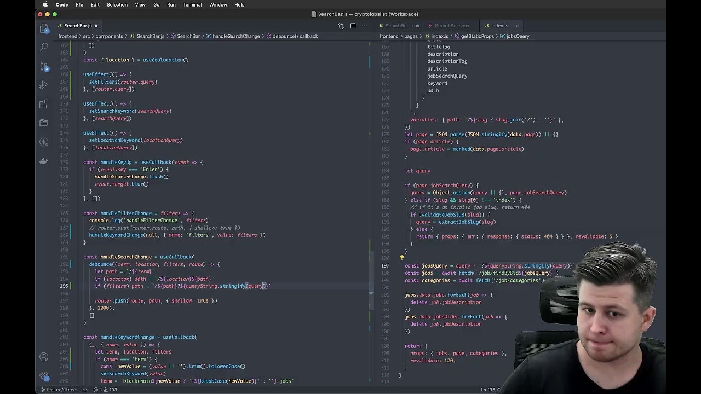
Task: Open the Manage gear icon
Action: 44,376
